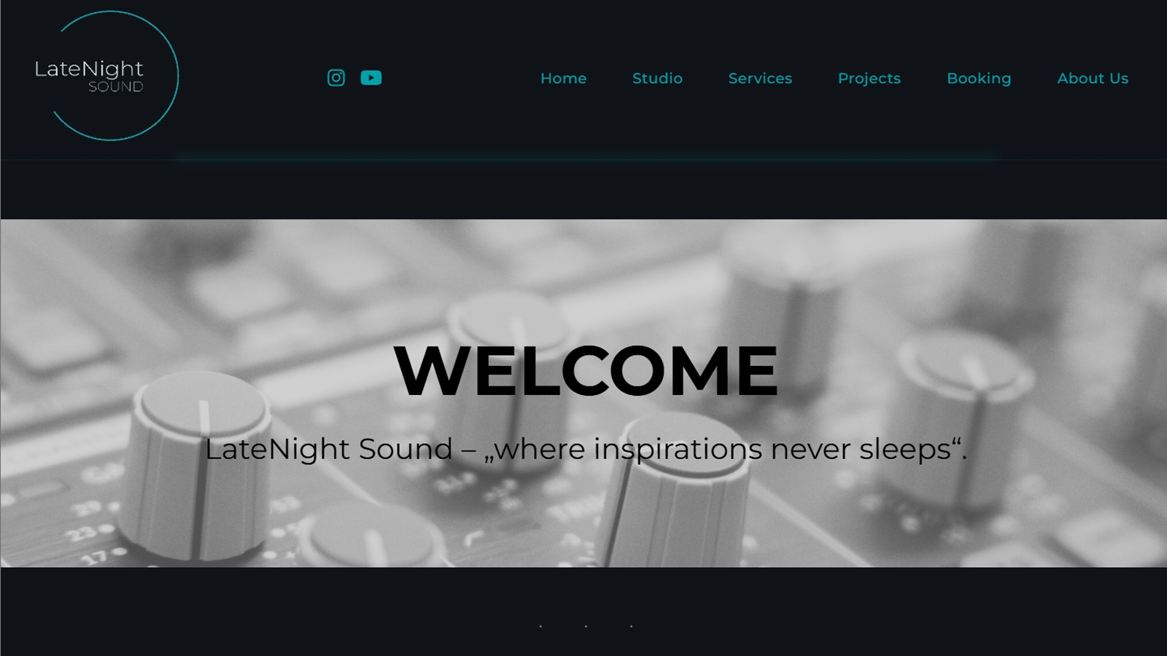The image size is (1167, 656).
Task: Navigate to Projects
Action: (869, 79)
